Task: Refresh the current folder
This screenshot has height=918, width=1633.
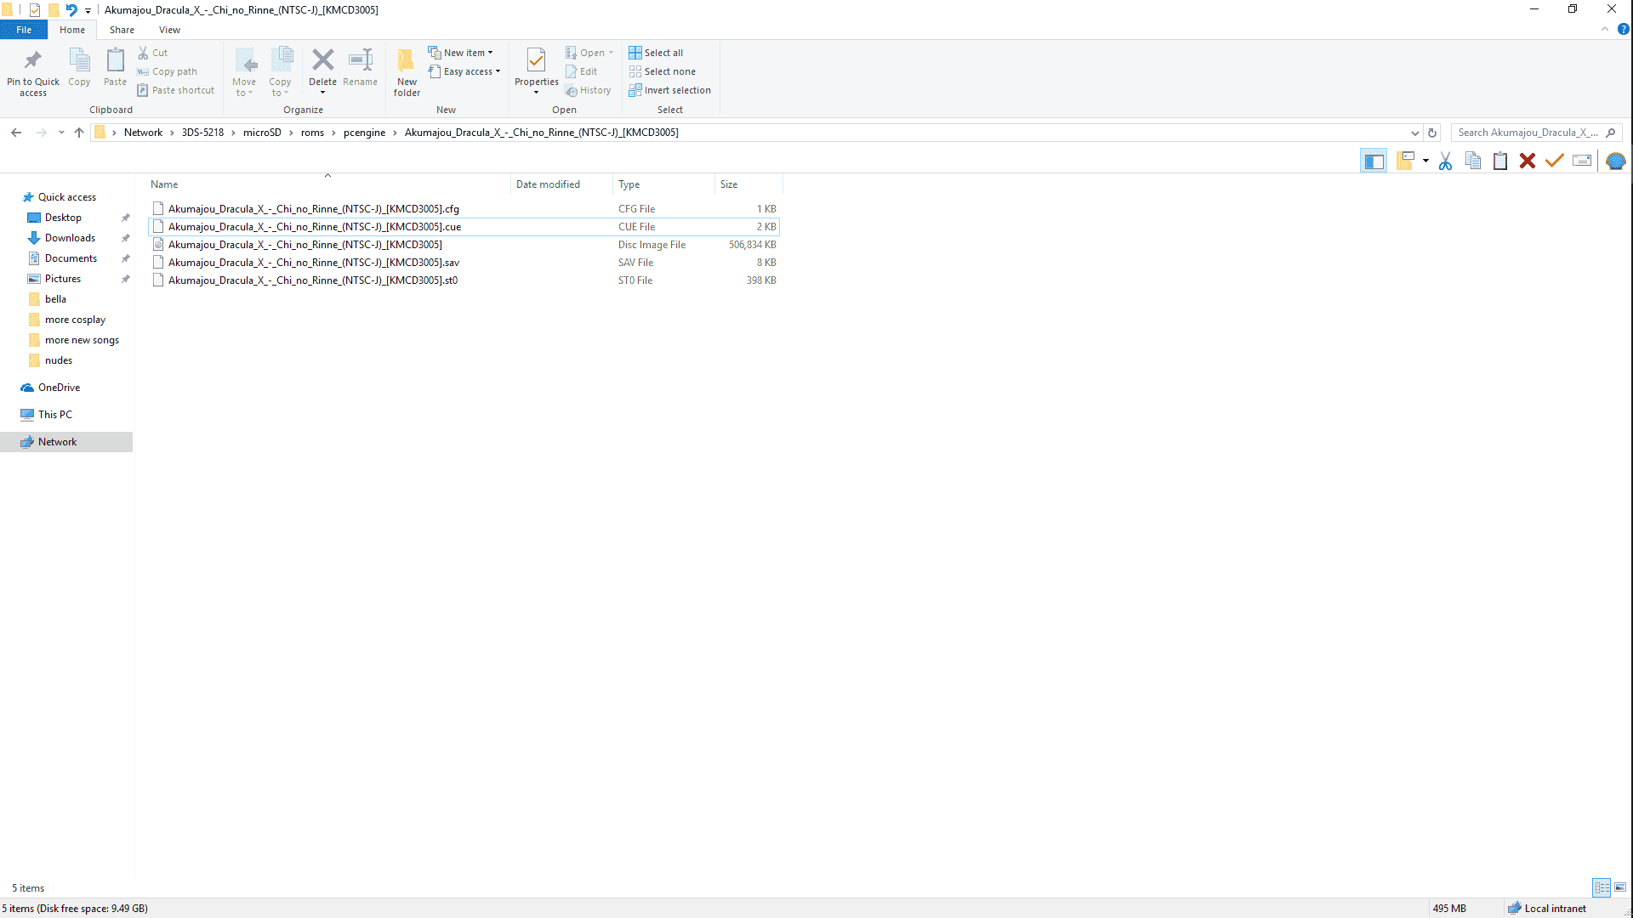Action: 1432,133
